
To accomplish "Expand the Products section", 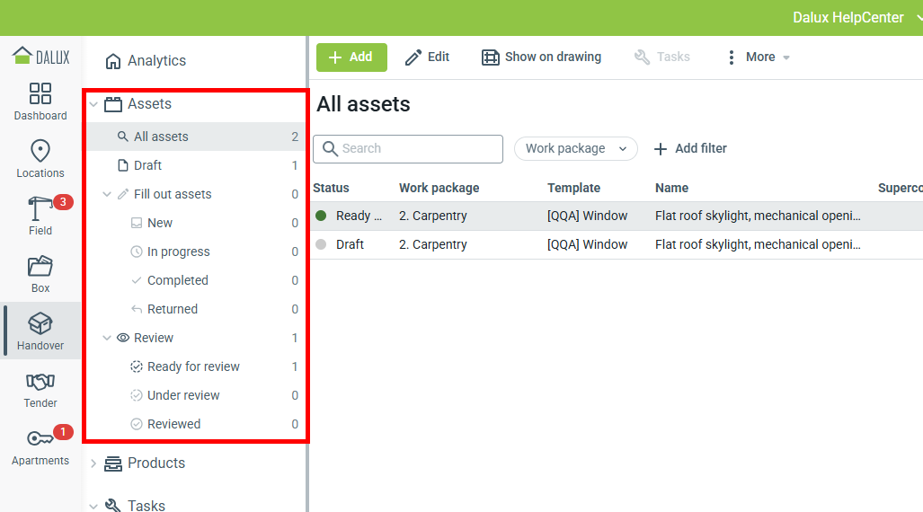I will point(93,463).
